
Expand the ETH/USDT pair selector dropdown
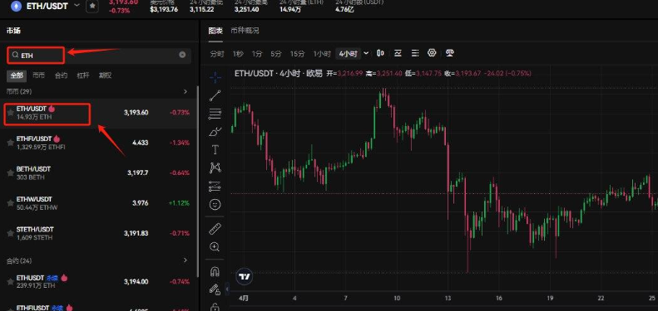point(77,6)
